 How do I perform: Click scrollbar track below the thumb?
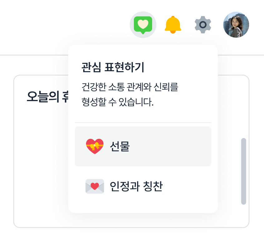point(244,215)
